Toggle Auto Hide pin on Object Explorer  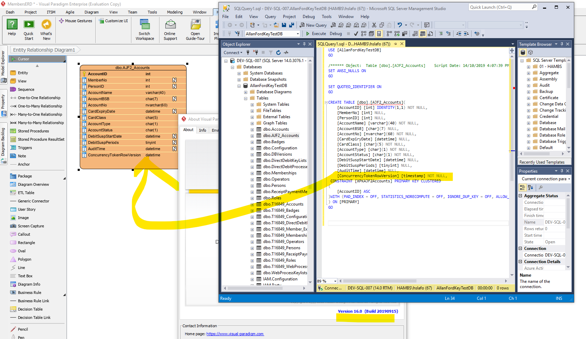click(304, 44)
